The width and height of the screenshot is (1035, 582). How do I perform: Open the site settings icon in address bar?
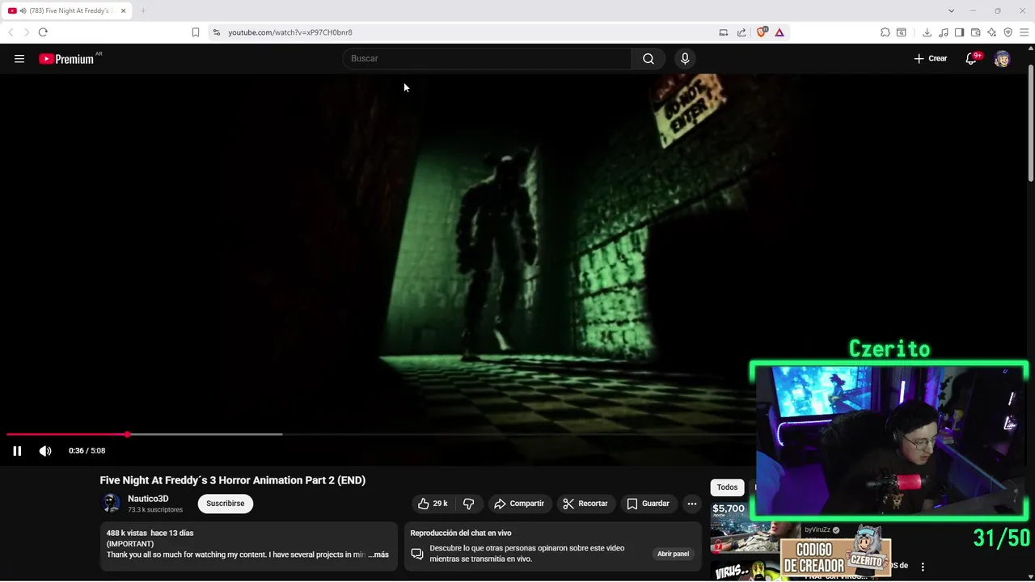tap(216, 32)
